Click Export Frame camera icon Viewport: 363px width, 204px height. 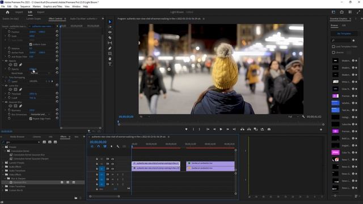pos(269,129)
